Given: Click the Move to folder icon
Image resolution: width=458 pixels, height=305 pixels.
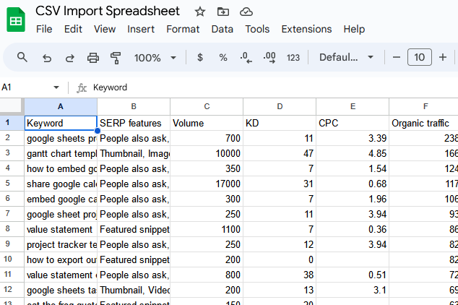Looking at the screenshot, I should click(x=223, y=12).
